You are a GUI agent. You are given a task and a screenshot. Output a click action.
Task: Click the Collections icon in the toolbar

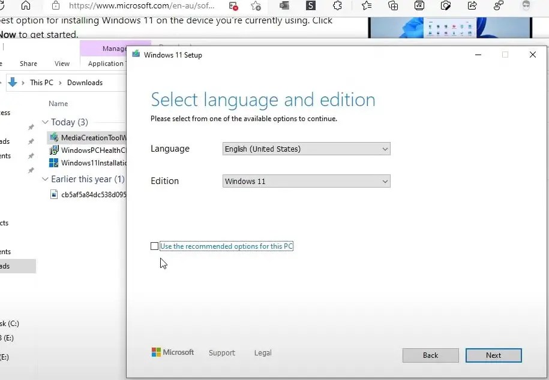[392, 7]
